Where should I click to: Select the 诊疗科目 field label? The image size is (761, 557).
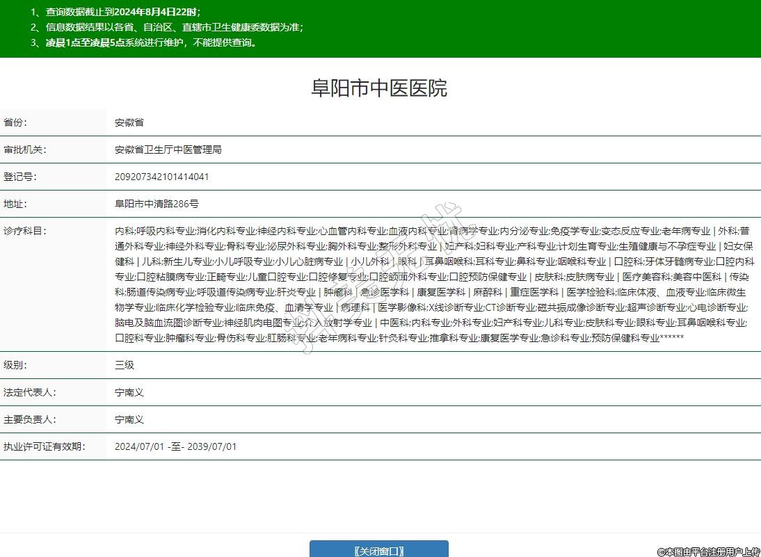point(24,231)
